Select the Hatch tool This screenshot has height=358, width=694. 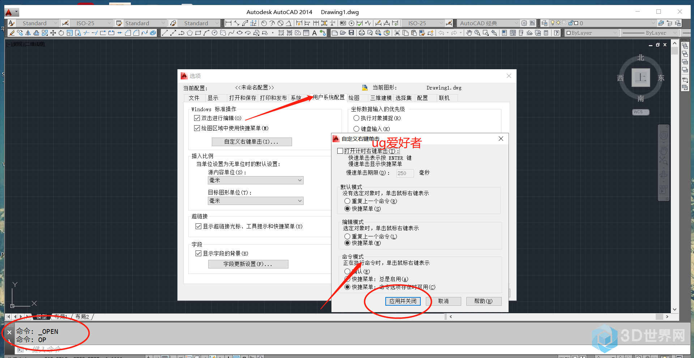[x=281, y=33]
